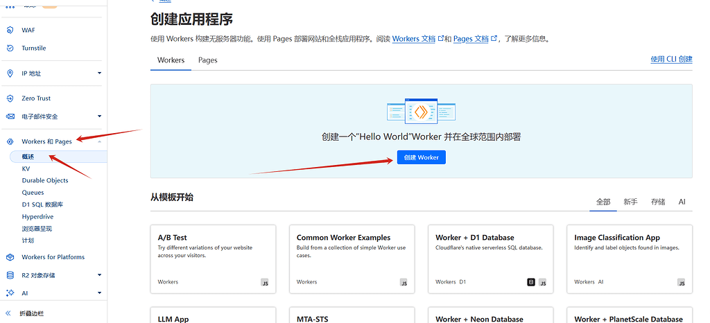Image resolution: width=710 pixels, height=323 pixels.
Task: Open Workers for Platforms in sidebar
Action: point(53,257)
